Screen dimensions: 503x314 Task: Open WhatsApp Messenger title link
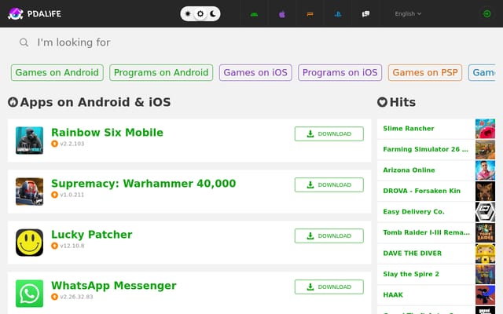114,285
